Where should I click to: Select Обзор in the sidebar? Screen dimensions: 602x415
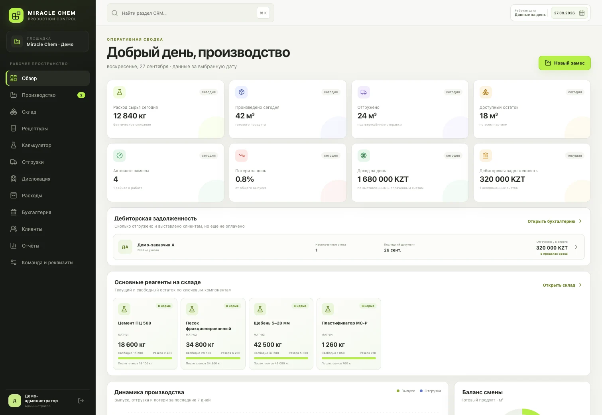point(48,78)
